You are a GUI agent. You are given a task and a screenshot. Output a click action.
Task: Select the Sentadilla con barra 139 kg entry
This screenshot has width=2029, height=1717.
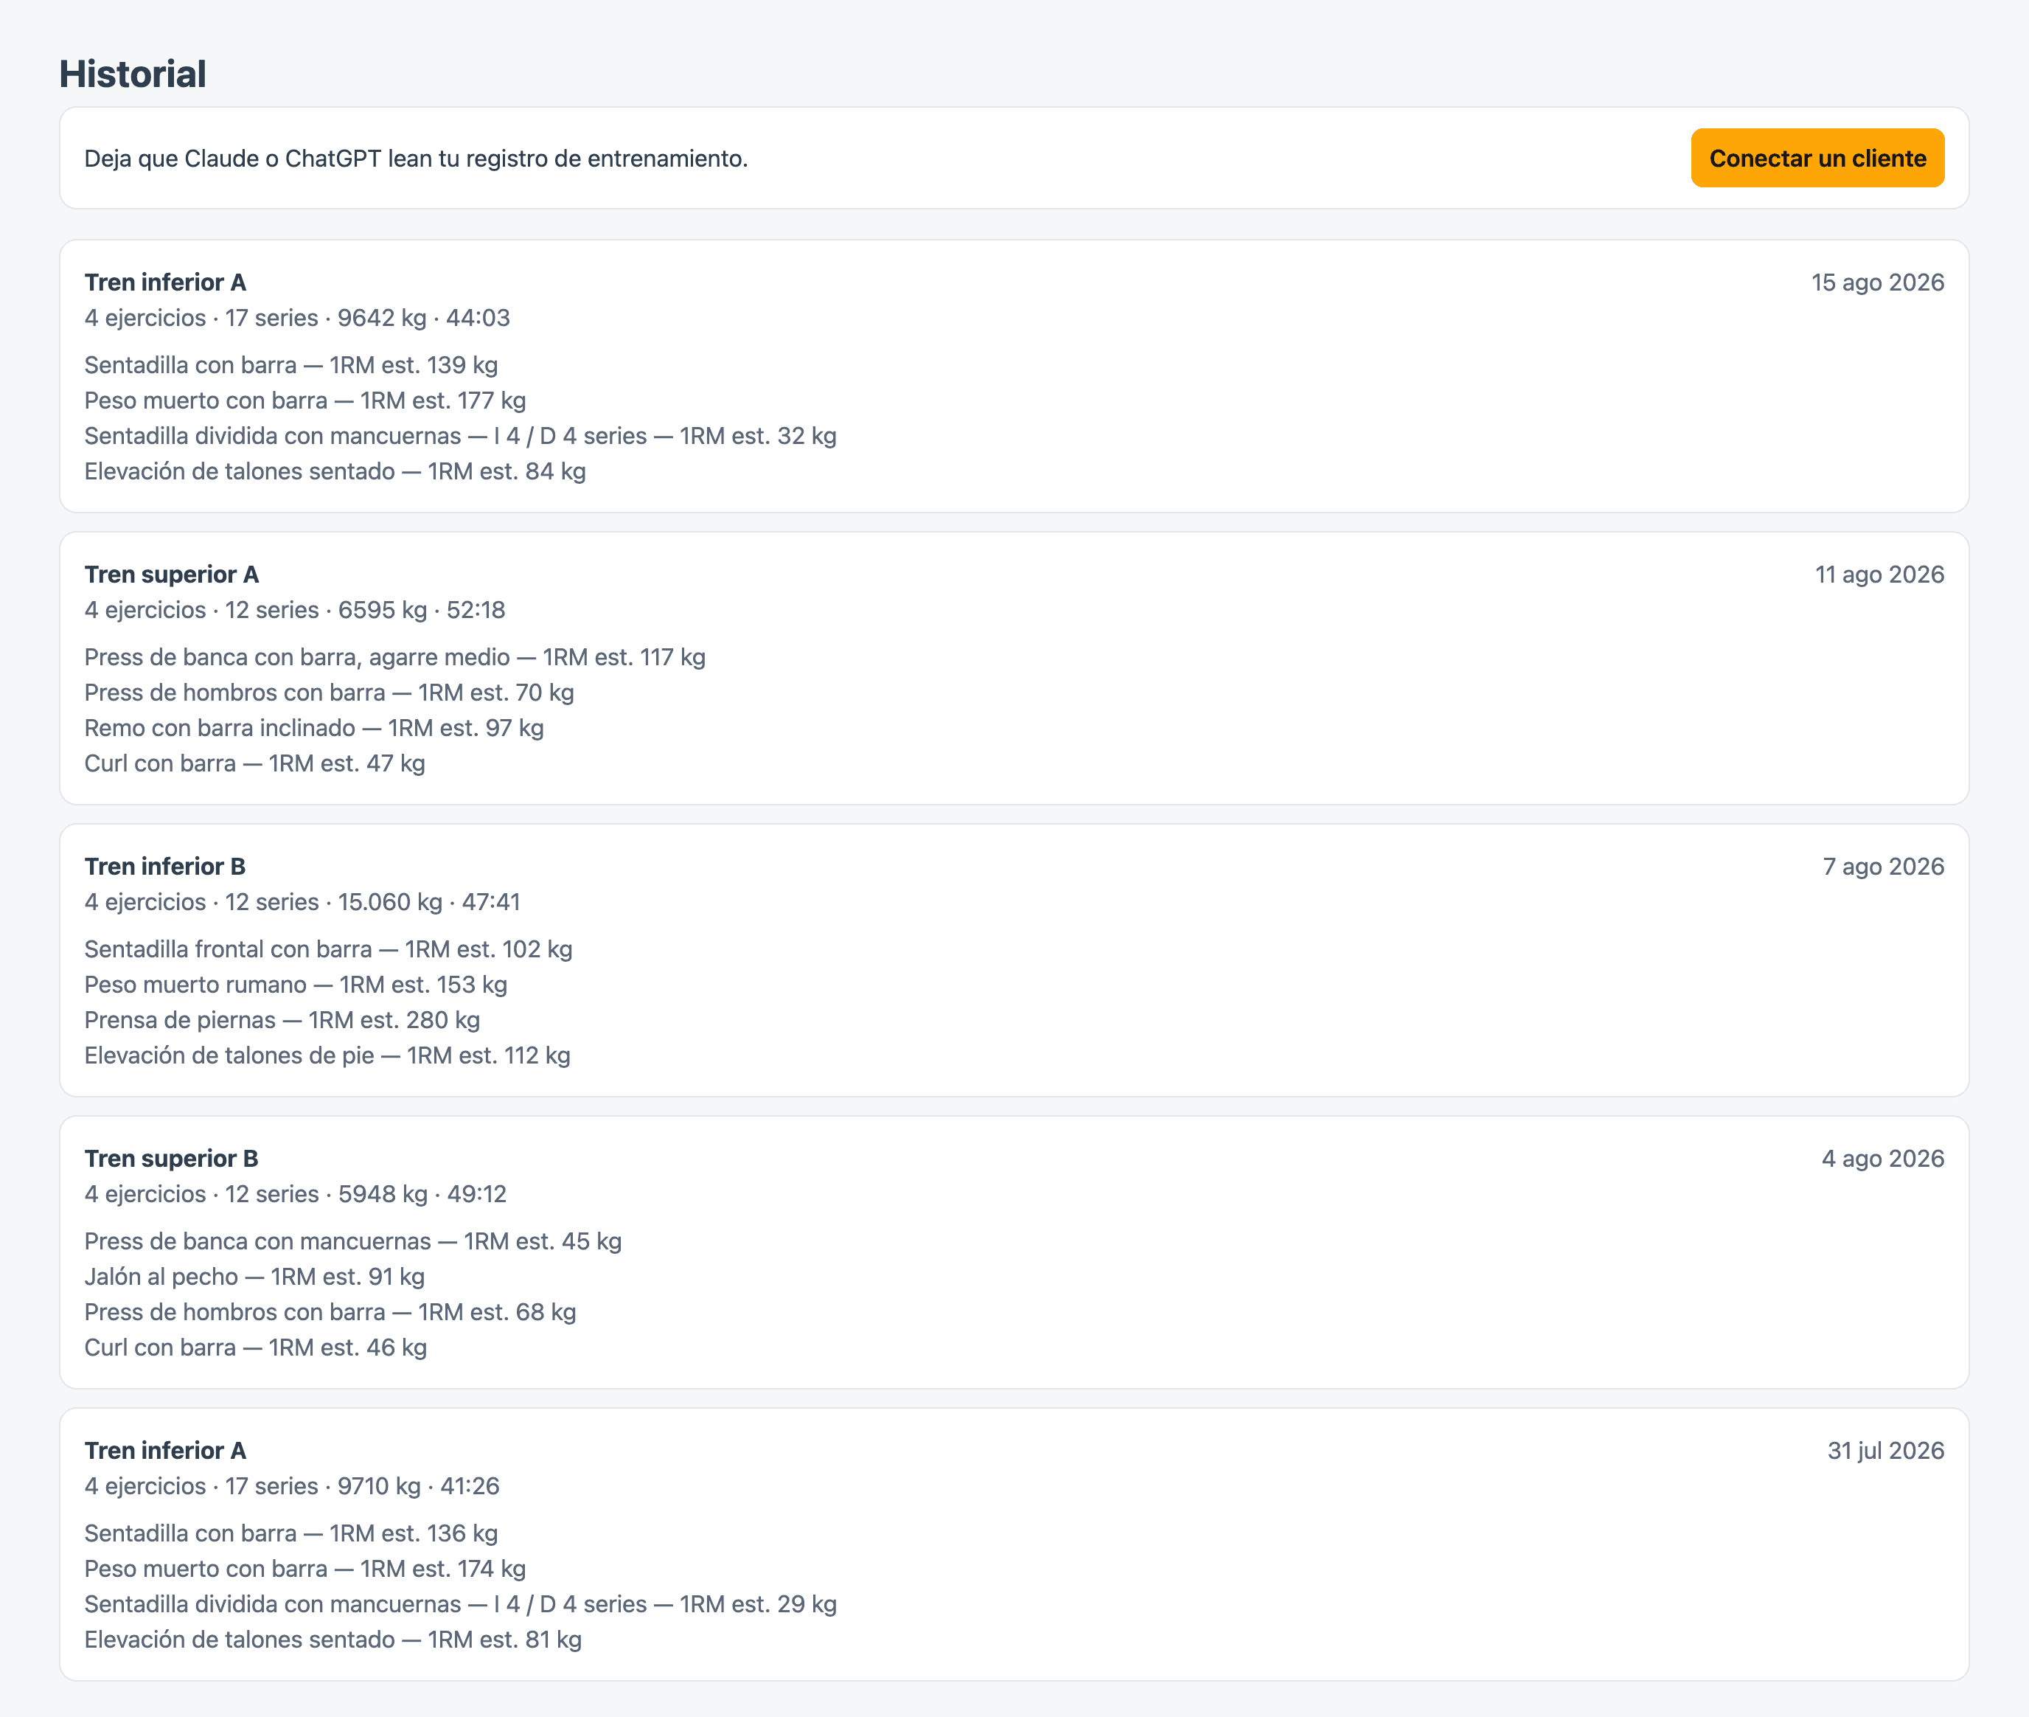(x=291, y=365)
